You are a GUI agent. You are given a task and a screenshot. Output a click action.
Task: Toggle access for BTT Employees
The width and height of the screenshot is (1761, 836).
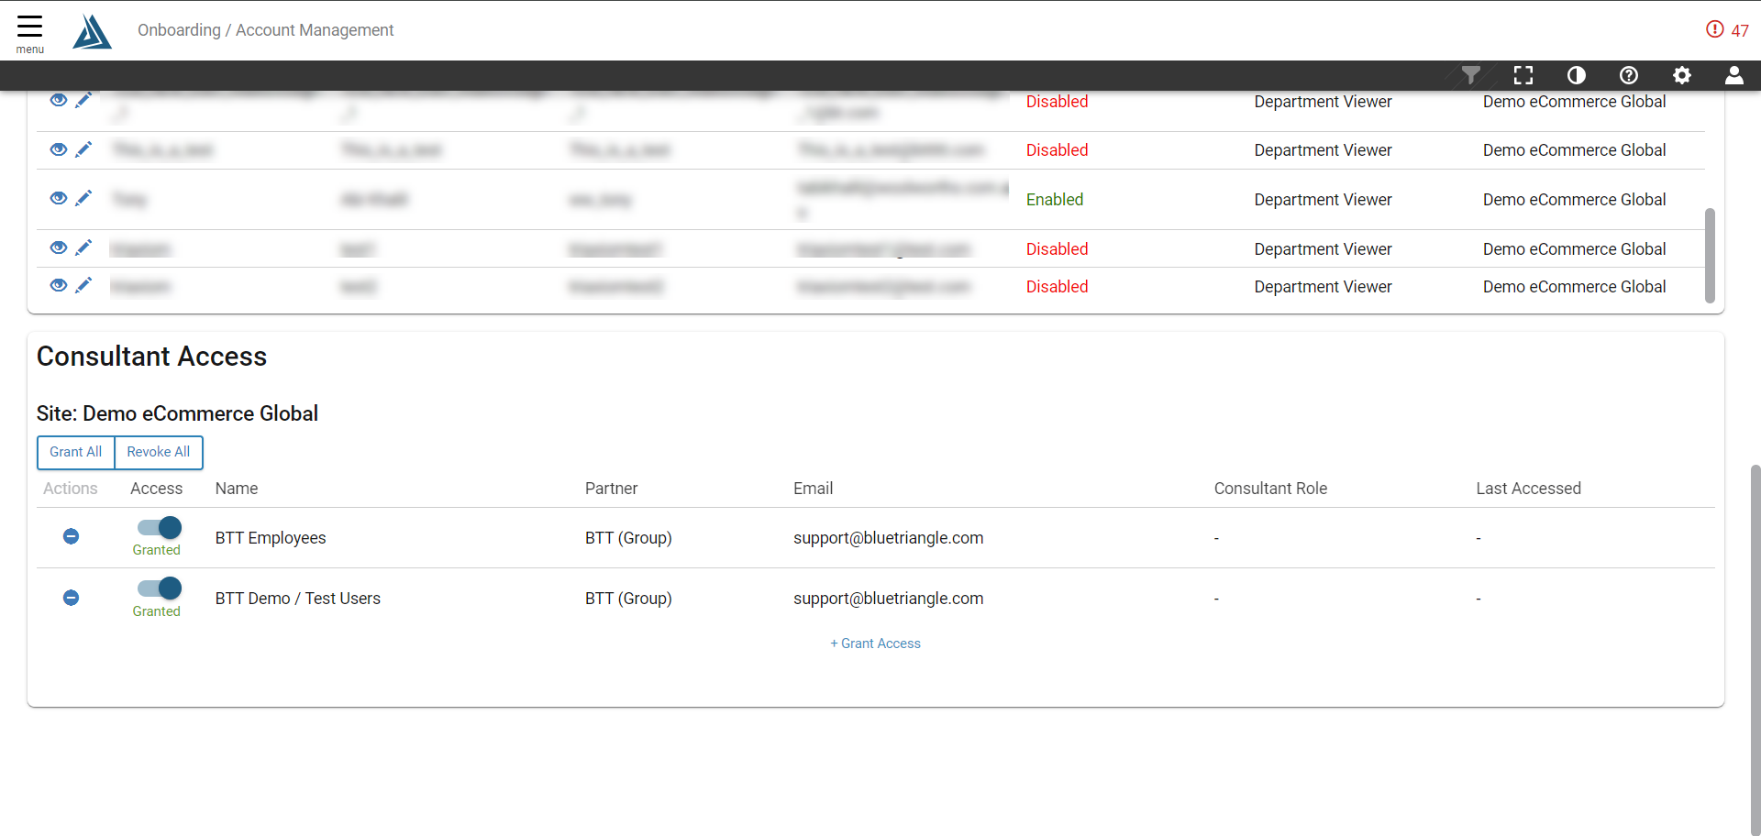pos(160,527)
